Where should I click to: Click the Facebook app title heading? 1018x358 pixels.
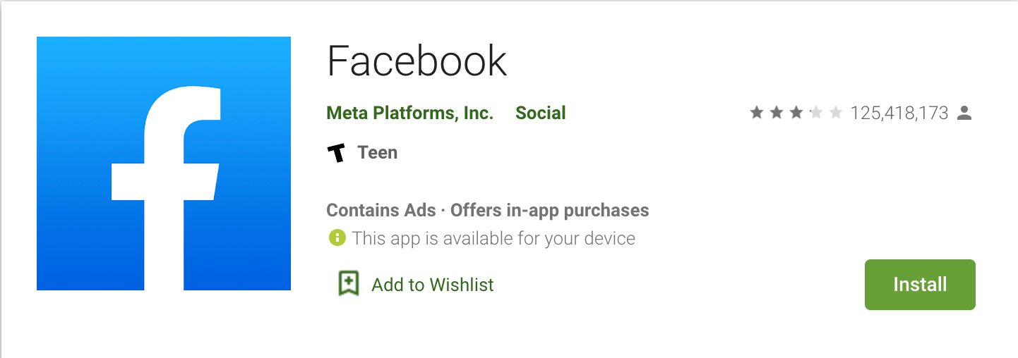point(417,61)
